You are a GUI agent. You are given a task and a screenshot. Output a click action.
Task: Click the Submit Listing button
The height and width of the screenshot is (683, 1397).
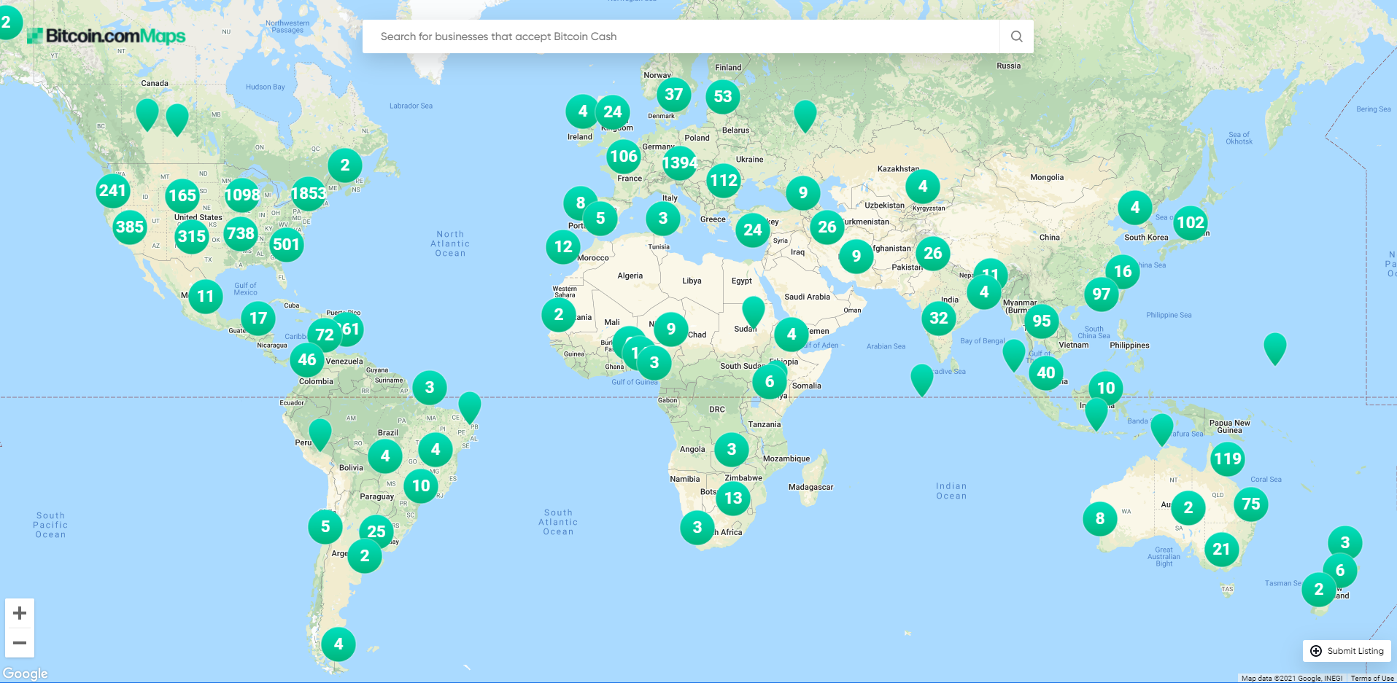point(1347,651)
